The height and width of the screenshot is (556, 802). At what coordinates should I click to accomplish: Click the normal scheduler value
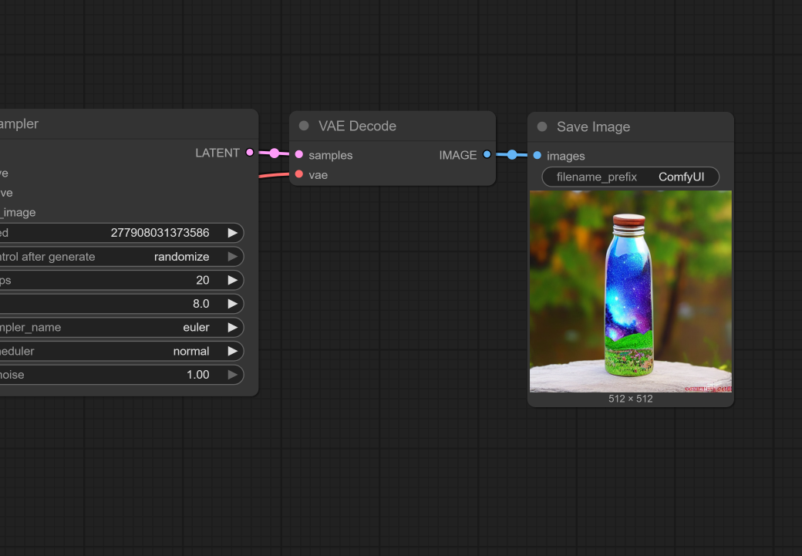point(191,351)
